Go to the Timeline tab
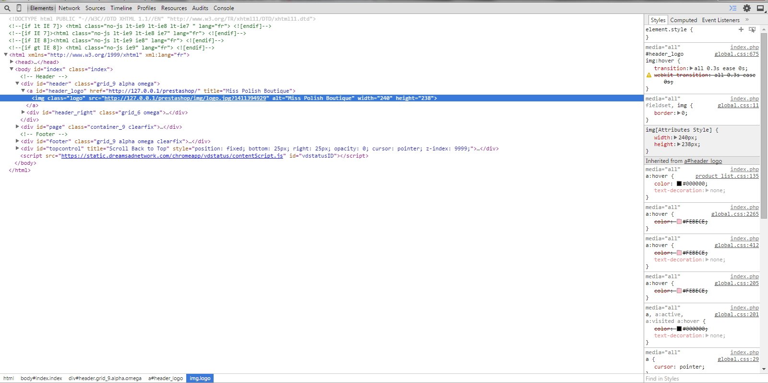 121,8
